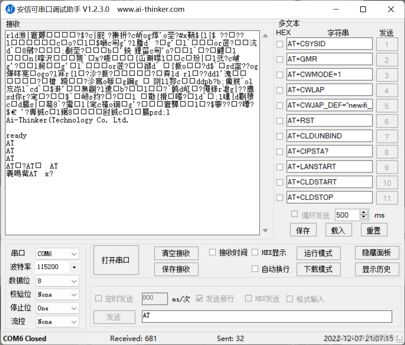The width and height of the screenshot is (405, 345).
Task: Click 显示历史 to show history
Action: 377,269
